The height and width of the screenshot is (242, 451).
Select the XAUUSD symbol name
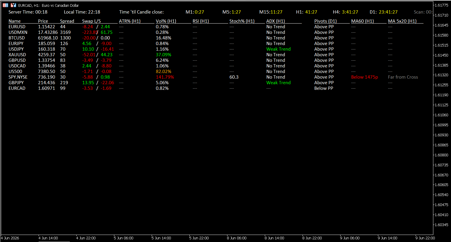point(17,54)
